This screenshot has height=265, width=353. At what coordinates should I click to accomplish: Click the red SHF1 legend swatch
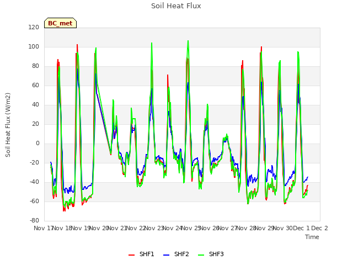pos(131,255)
